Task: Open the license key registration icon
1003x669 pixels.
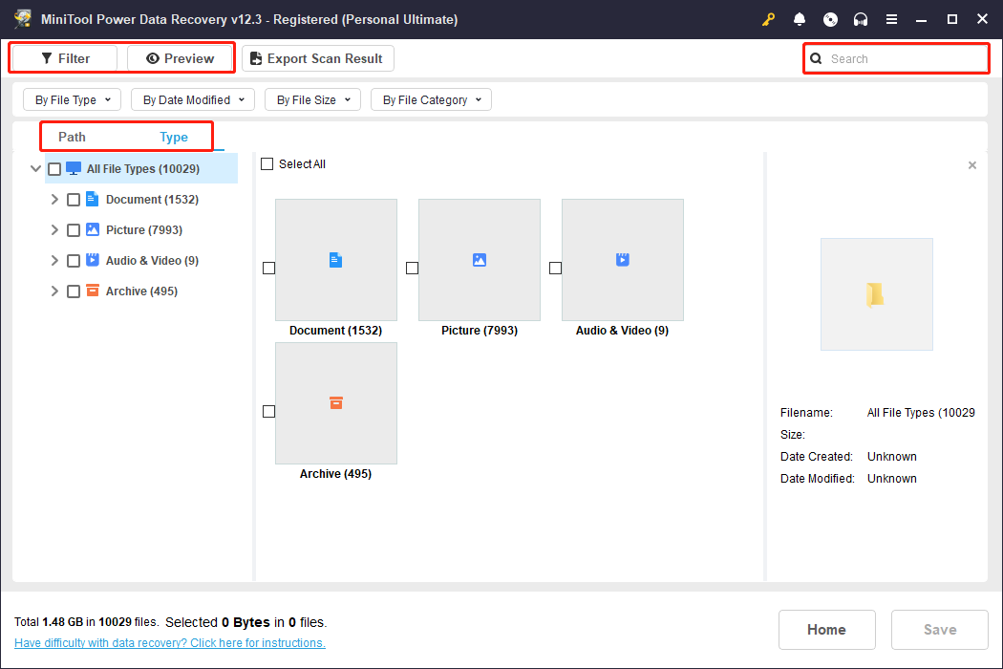Action: click(768, 18)
